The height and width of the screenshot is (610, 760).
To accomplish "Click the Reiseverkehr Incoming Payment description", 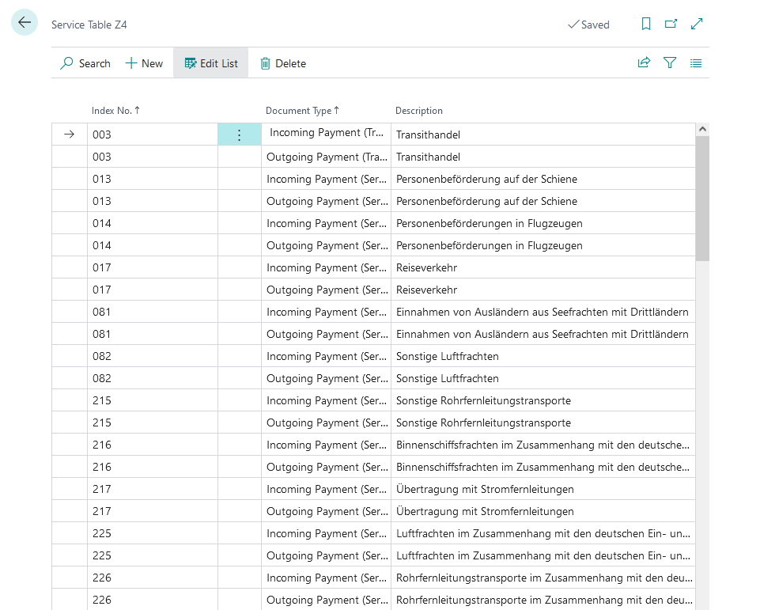I will (x=426, y=267).
